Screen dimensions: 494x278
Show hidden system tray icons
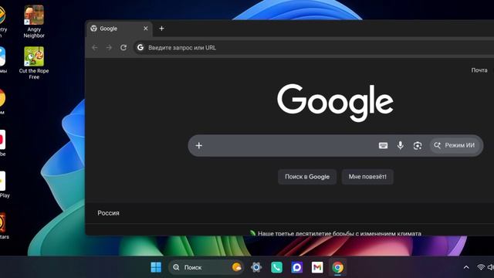coord(466,267)
